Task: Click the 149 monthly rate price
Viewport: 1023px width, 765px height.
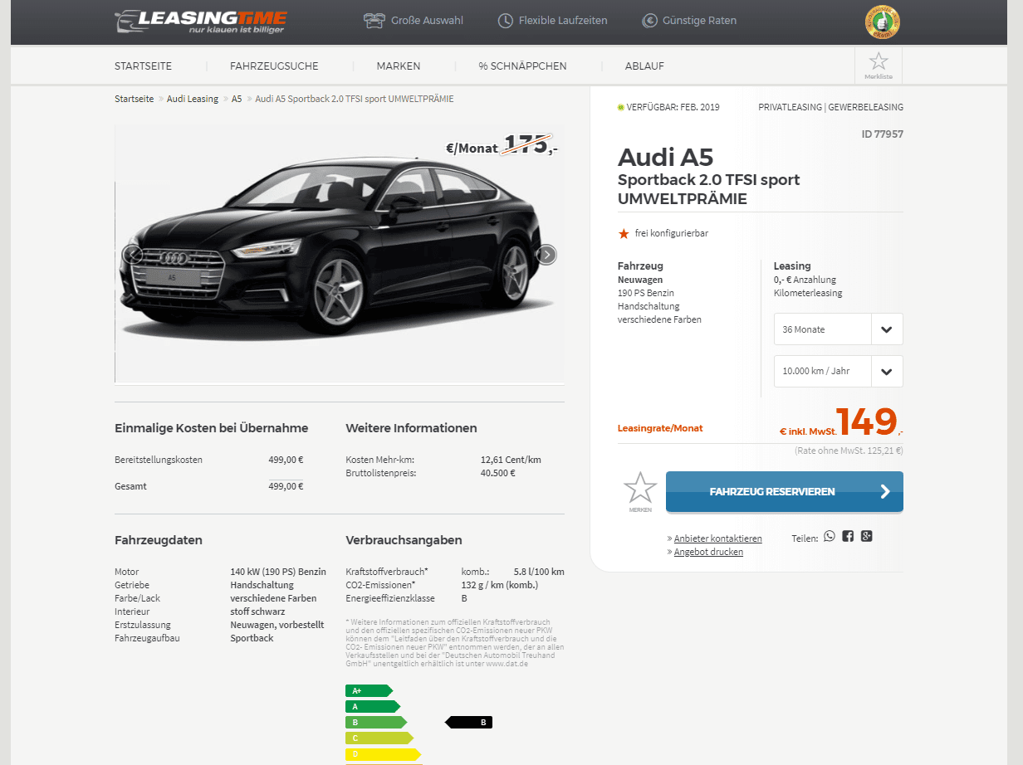Action: pos(866,421)
